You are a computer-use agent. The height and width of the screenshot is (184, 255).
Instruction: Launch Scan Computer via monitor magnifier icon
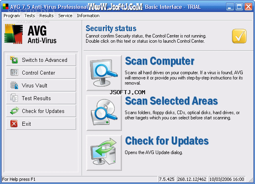pyautogui.click(x=104, y=73)
